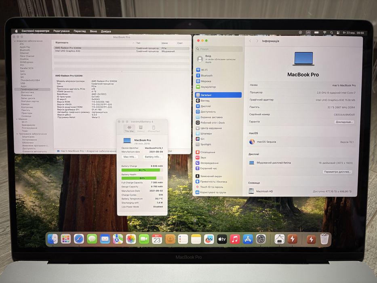Launch Music app from the Dock
Viewport: 377px width, 283px height.
click(235, 239)
